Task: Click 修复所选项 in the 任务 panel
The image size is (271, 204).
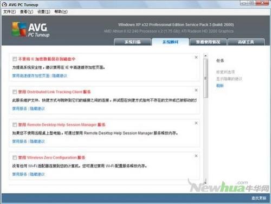Action: (x=225, y=72)
